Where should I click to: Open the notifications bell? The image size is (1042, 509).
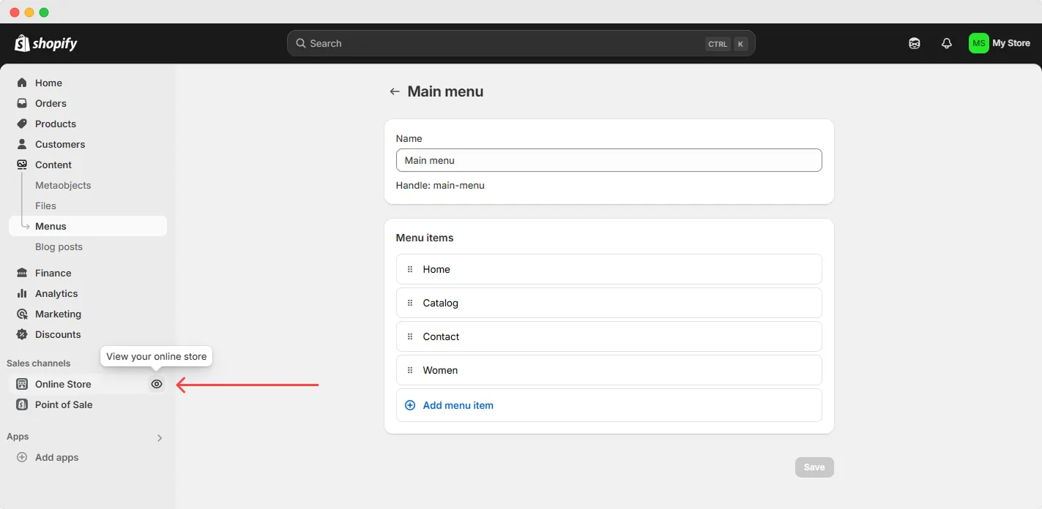coord(946,42)
